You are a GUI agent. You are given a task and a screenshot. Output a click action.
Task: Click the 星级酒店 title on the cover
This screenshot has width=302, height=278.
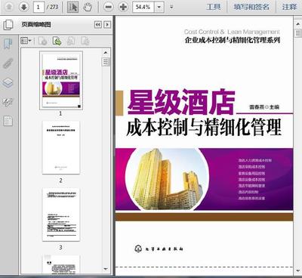click(x=181, y=101)
